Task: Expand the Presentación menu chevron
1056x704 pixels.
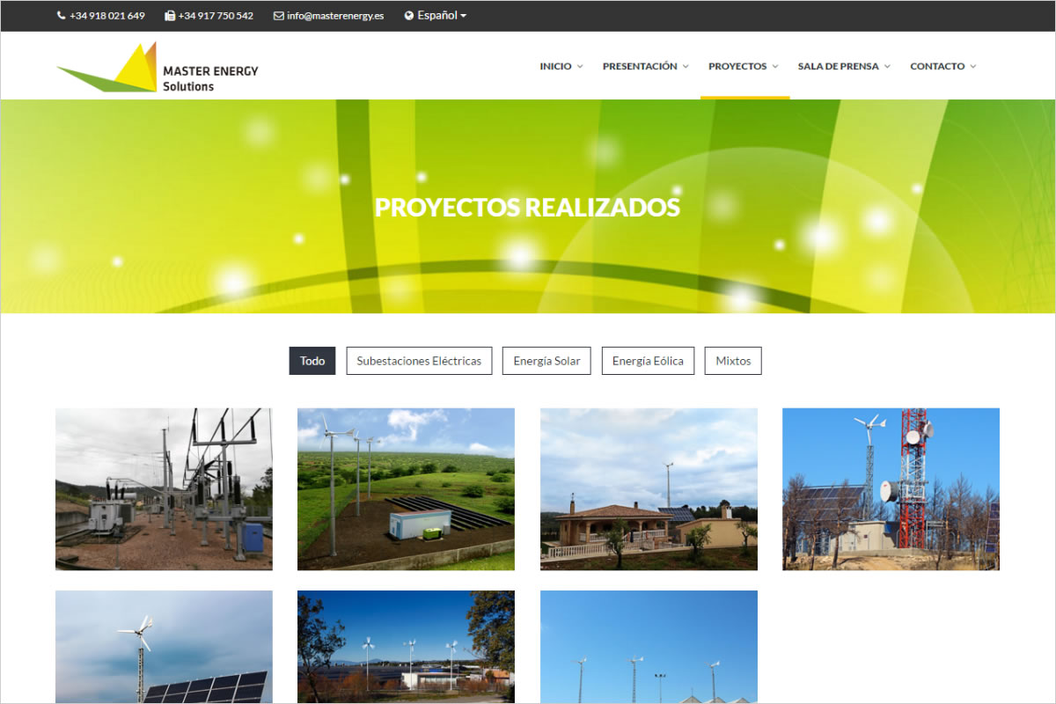Action: pos(686,67)
